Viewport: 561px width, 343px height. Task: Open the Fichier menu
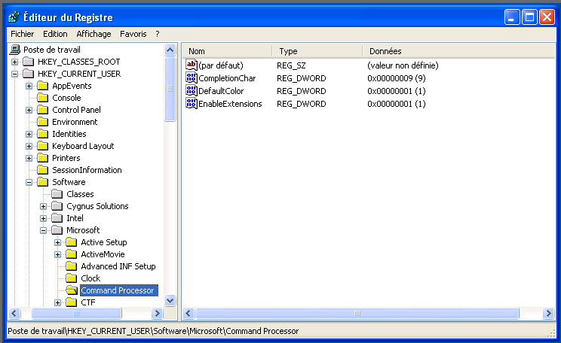(22, 34)
